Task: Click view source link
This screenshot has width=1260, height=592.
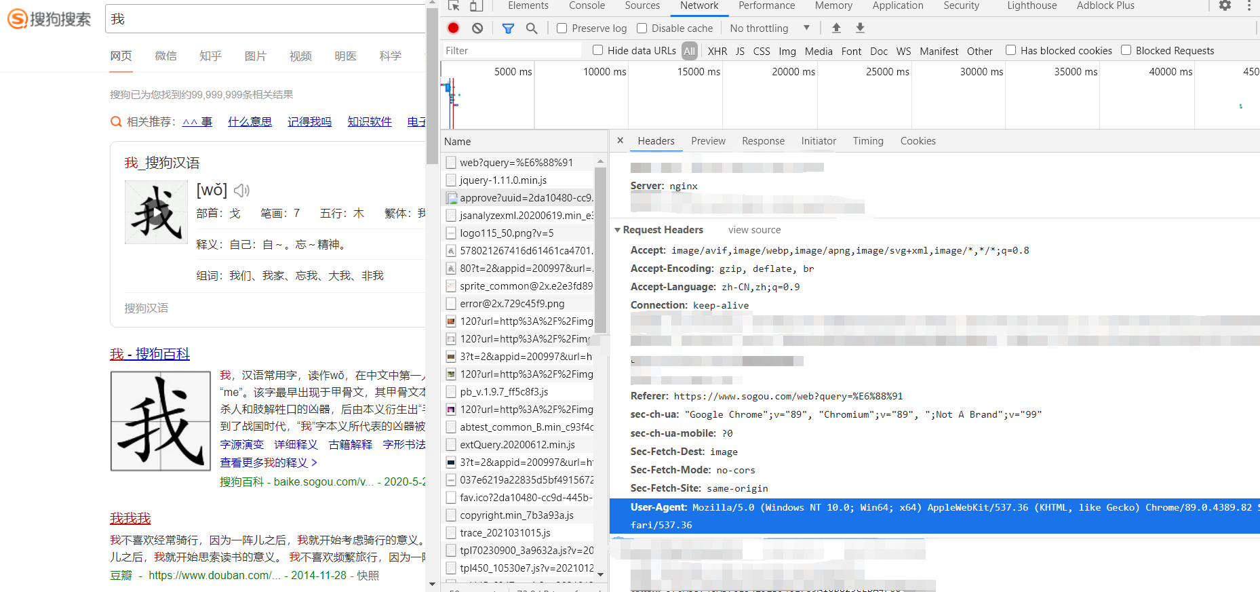Action: pos(754,230)
